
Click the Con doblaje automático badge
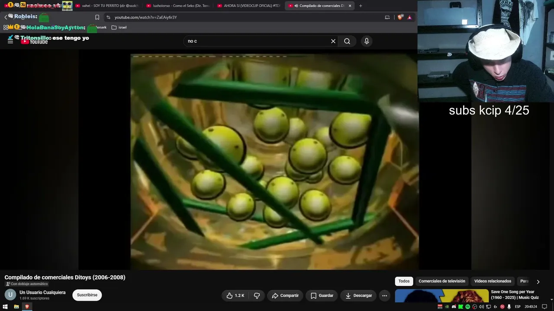pos(26,284)
